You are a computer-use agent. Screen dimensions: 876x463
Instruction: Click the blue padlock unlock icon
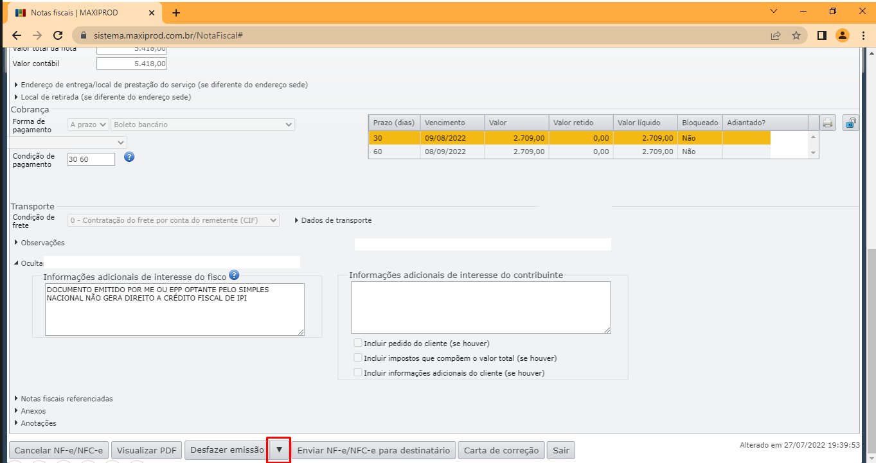(851, 123)
